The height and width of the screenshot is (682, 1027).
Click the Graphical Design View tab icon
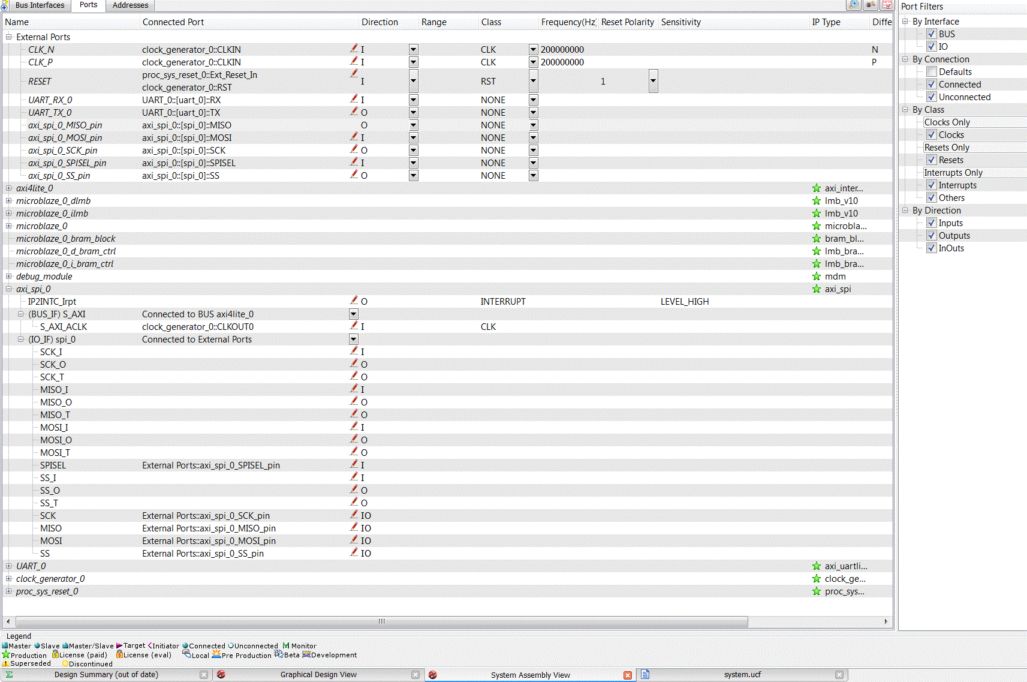point(221,675)
